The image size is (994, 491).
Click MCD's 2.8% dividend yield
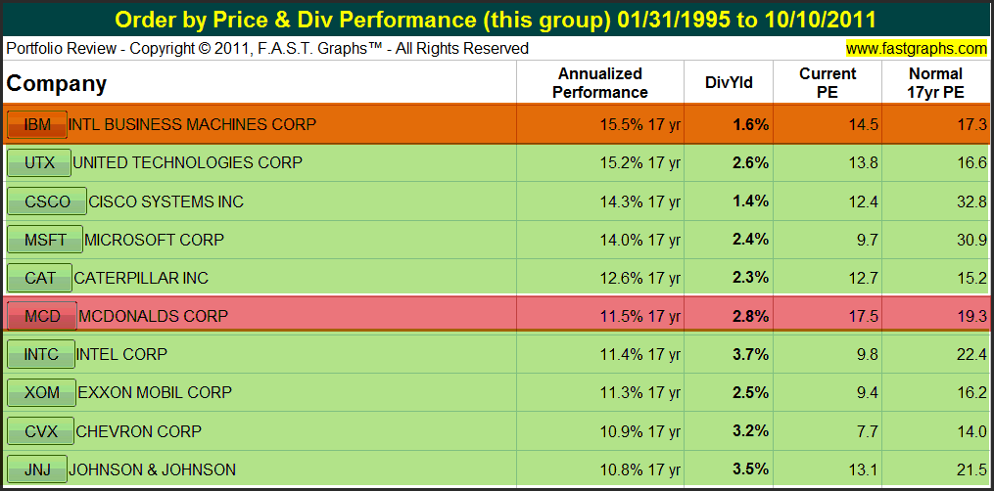tap(750, 316)
